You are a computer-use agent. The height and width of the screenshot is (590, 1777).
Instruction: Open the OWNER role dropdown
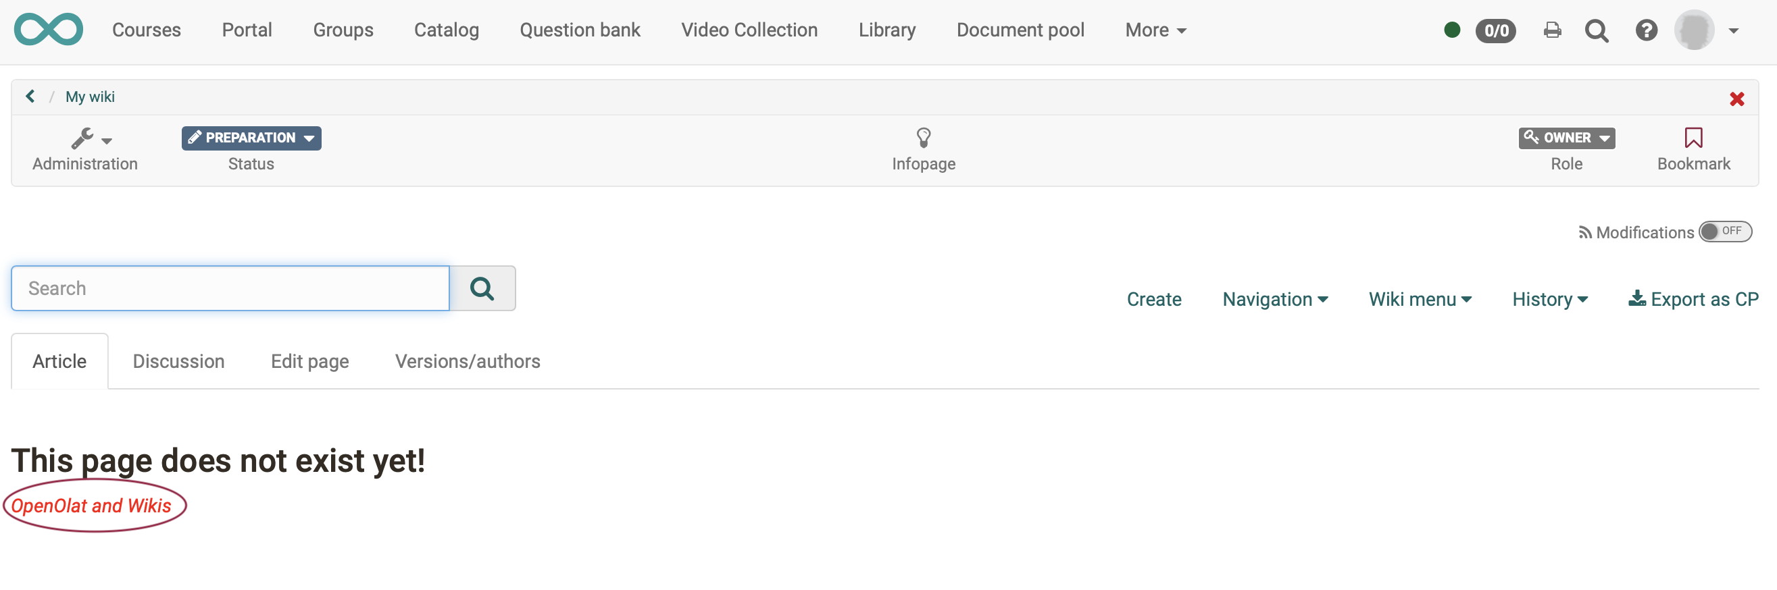click(1566, 138)
